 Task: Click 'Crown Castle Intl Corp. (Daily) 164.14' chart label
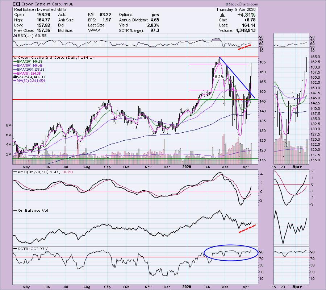(56, 57)
